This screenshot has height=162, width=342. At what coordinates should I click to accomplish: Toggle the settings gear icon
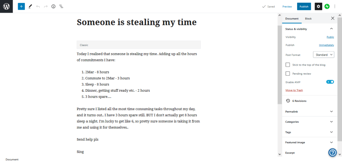point(318,6)
